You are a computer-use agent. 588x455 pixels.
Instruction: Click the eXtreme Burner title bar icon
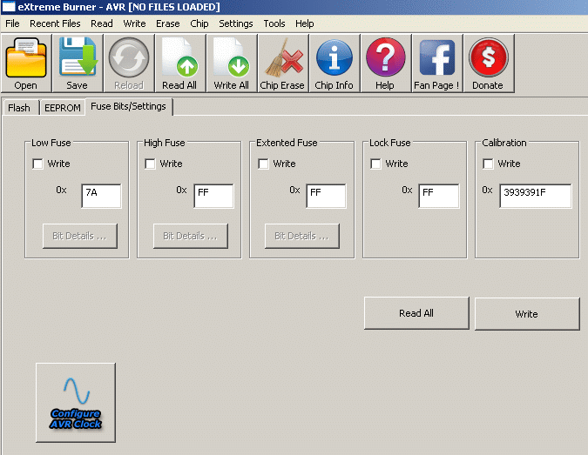pyautogui.click(x=9, y=7)
